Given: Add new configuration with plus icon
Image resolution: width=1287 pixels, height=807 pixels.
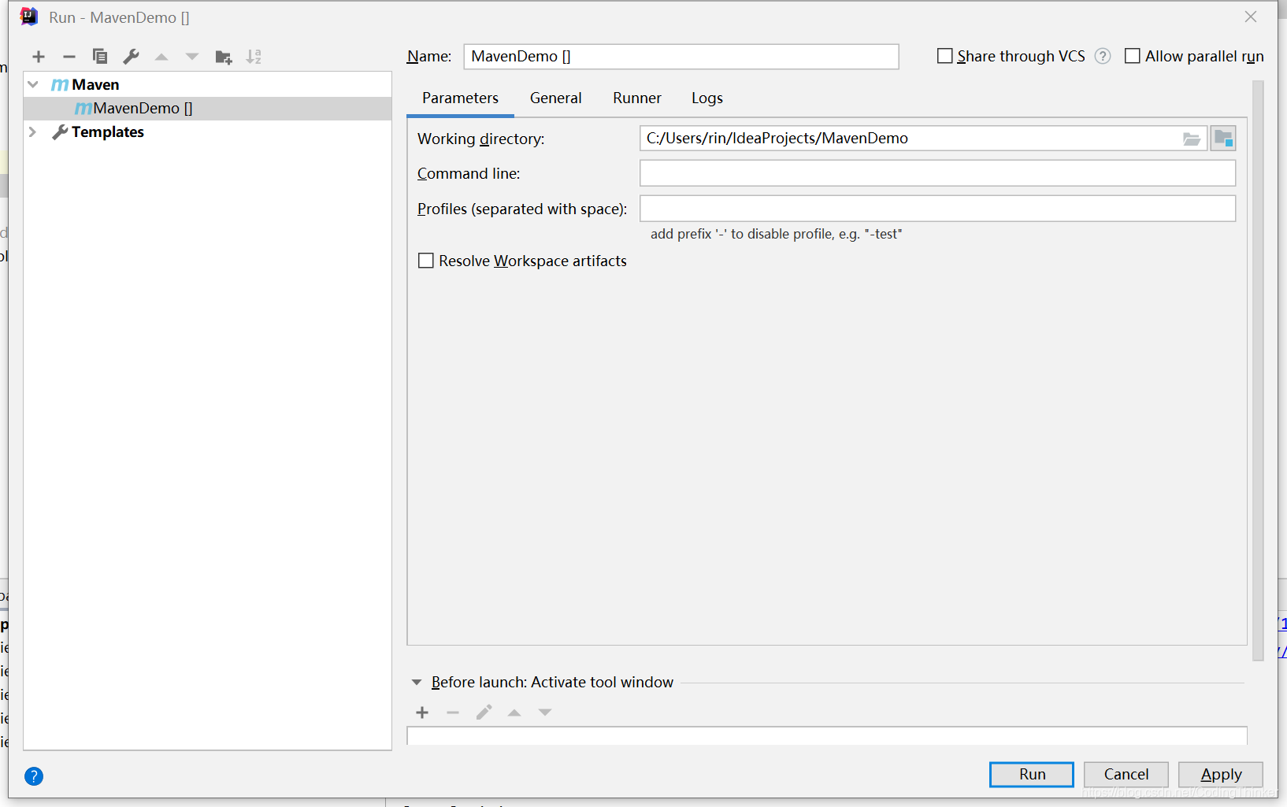Looking at the screenshot, I should click(x=39, y=57).
